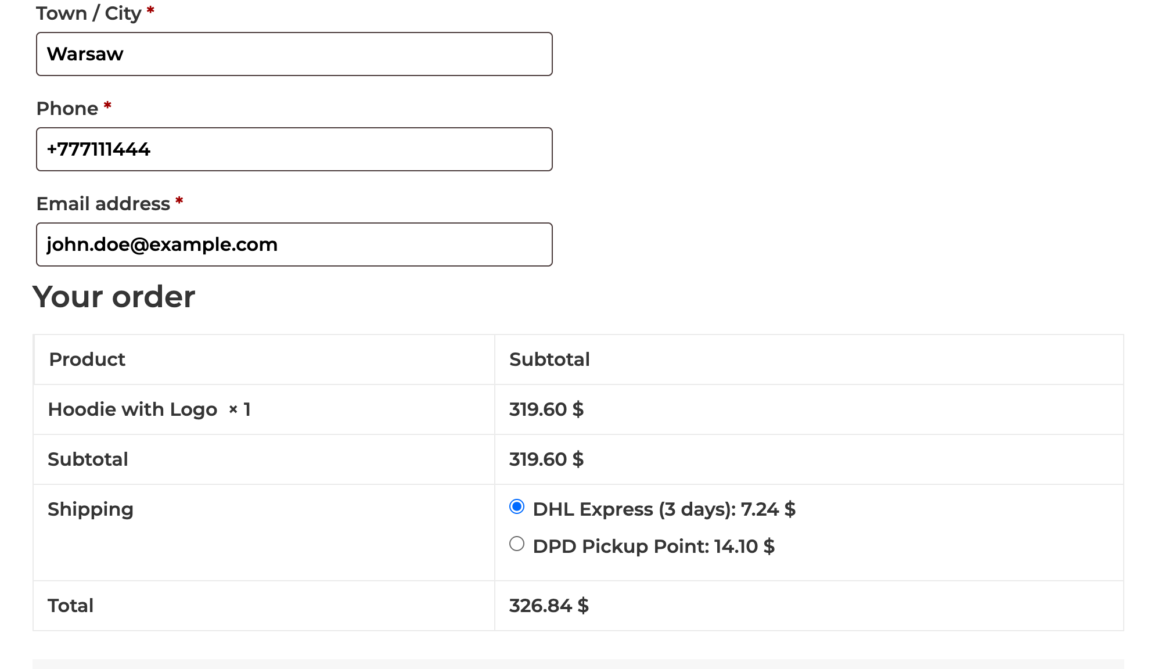Click the "Email address" field label
The image size is (1151, 669).
(103, 204)
